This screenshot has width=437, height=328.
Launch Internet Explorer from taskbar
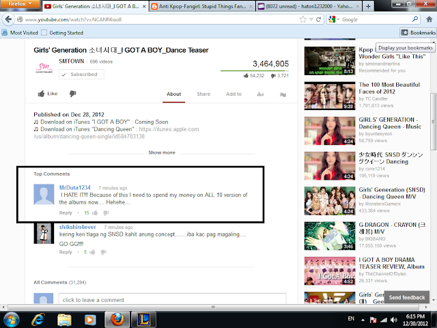(38, 320)
